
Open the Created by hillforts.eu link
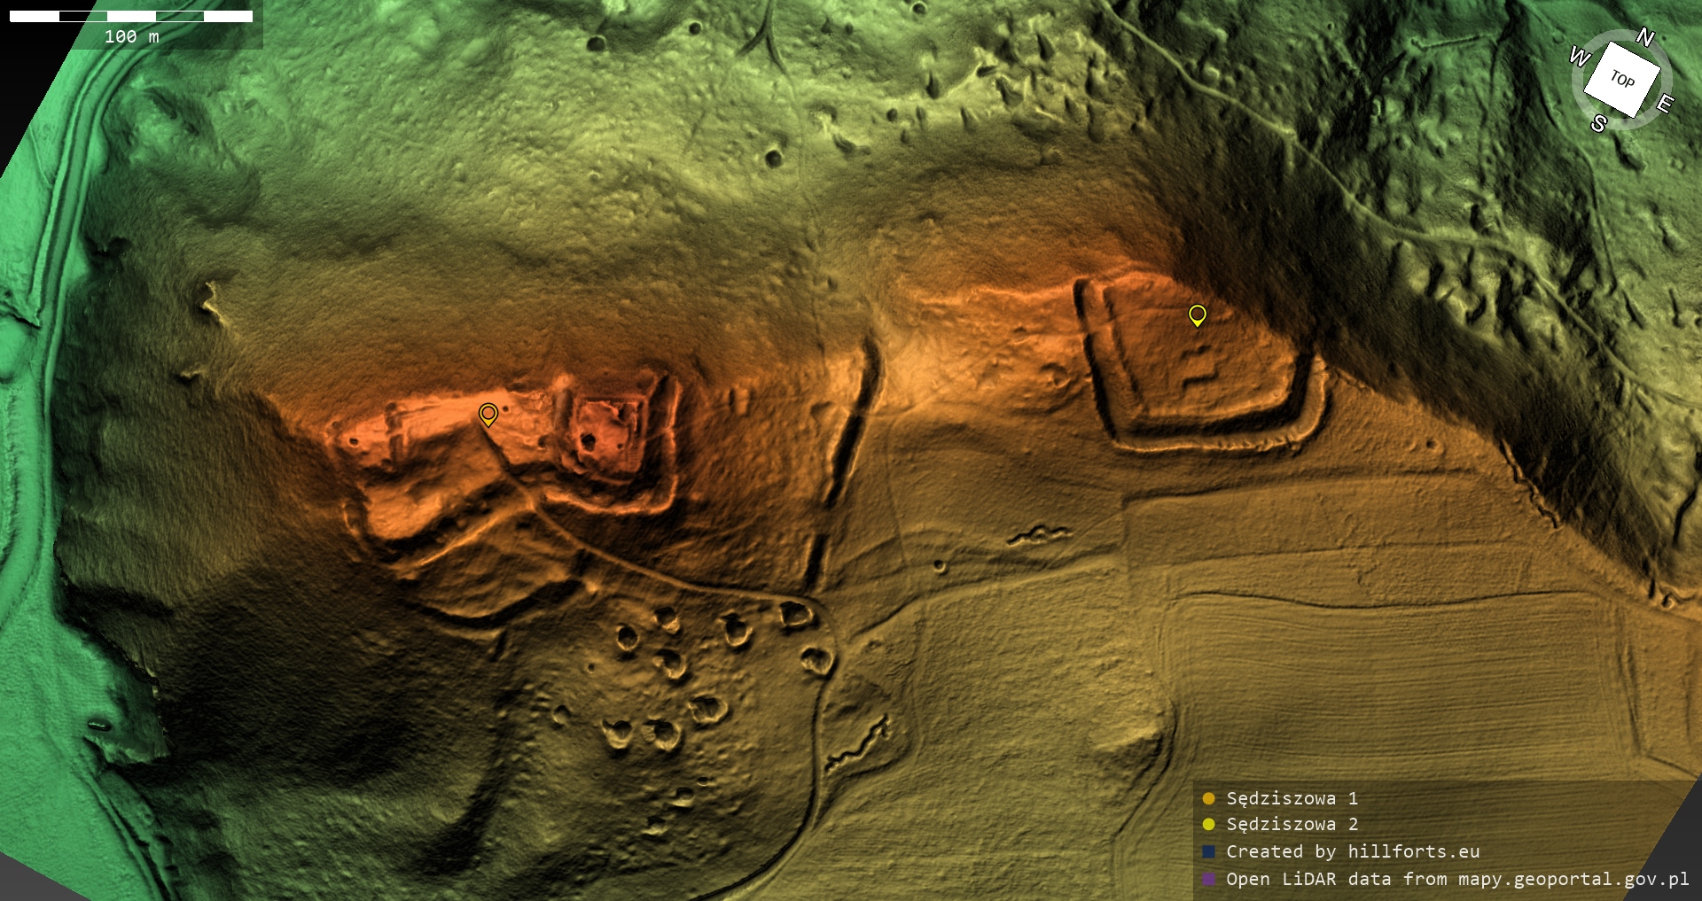point(1352,851)
